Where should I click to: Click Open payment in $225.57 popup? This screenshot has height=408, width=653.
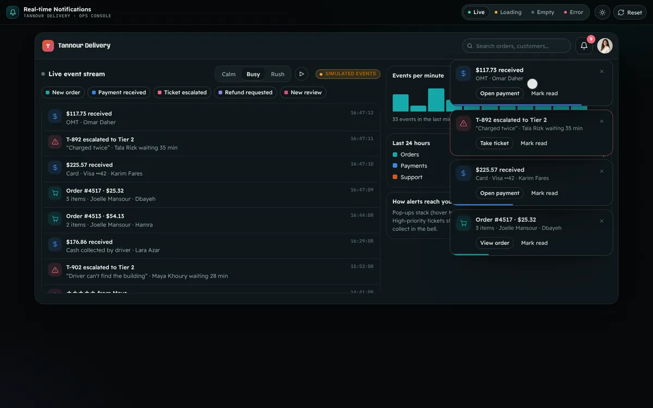pos(500,193)
